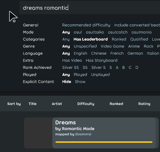Screen dimensions: 160x152
Task: Open mapper Elzamxrai's profile link
Action: click(83, 134)
